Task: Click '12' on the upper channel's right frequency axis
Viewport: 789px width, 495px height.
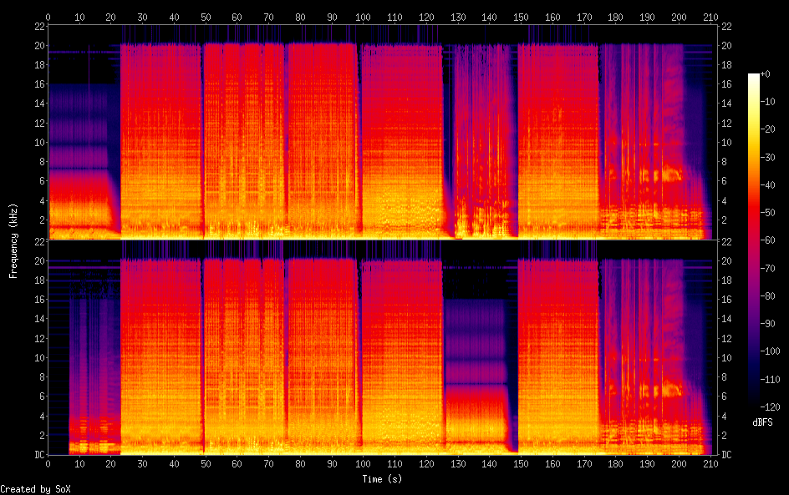Action: click(726, 123)
